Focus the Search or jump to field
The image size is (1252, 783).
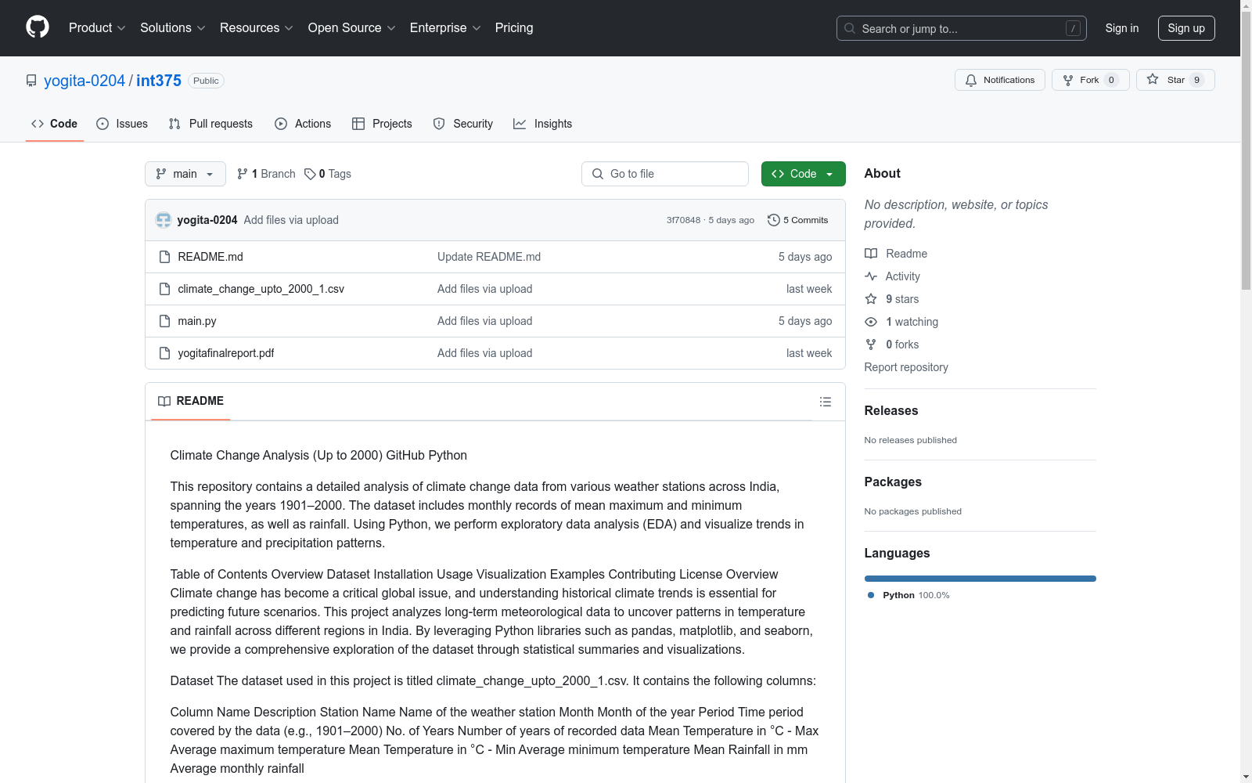tap(962, 28)
